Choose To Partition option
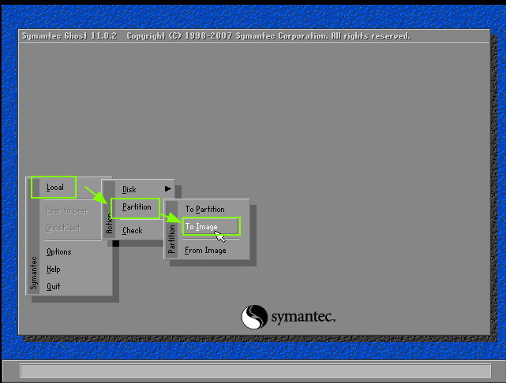 pyautogui.click(x=205, y=210)
